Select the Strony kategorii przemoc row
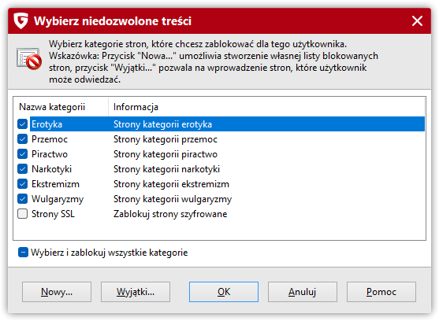439x321 pixels. (x=219, y=139)
